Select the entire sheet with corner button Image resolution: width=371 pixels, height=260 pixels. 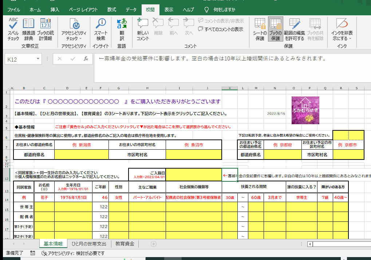[7, 88]
